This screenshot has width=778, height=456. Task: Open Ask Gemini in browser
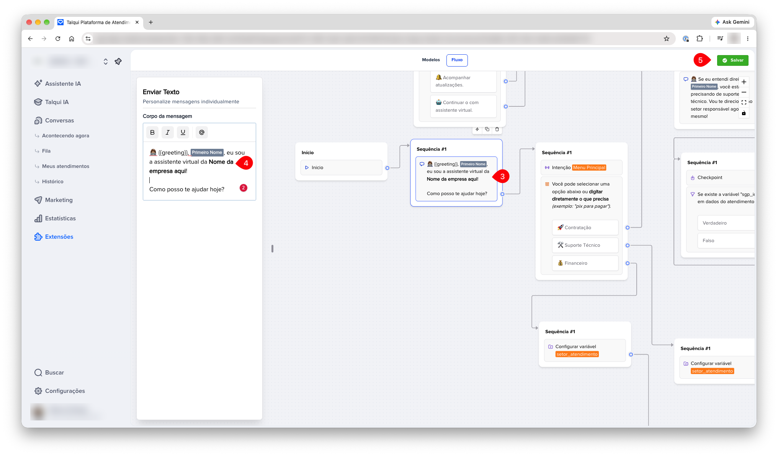732,22
